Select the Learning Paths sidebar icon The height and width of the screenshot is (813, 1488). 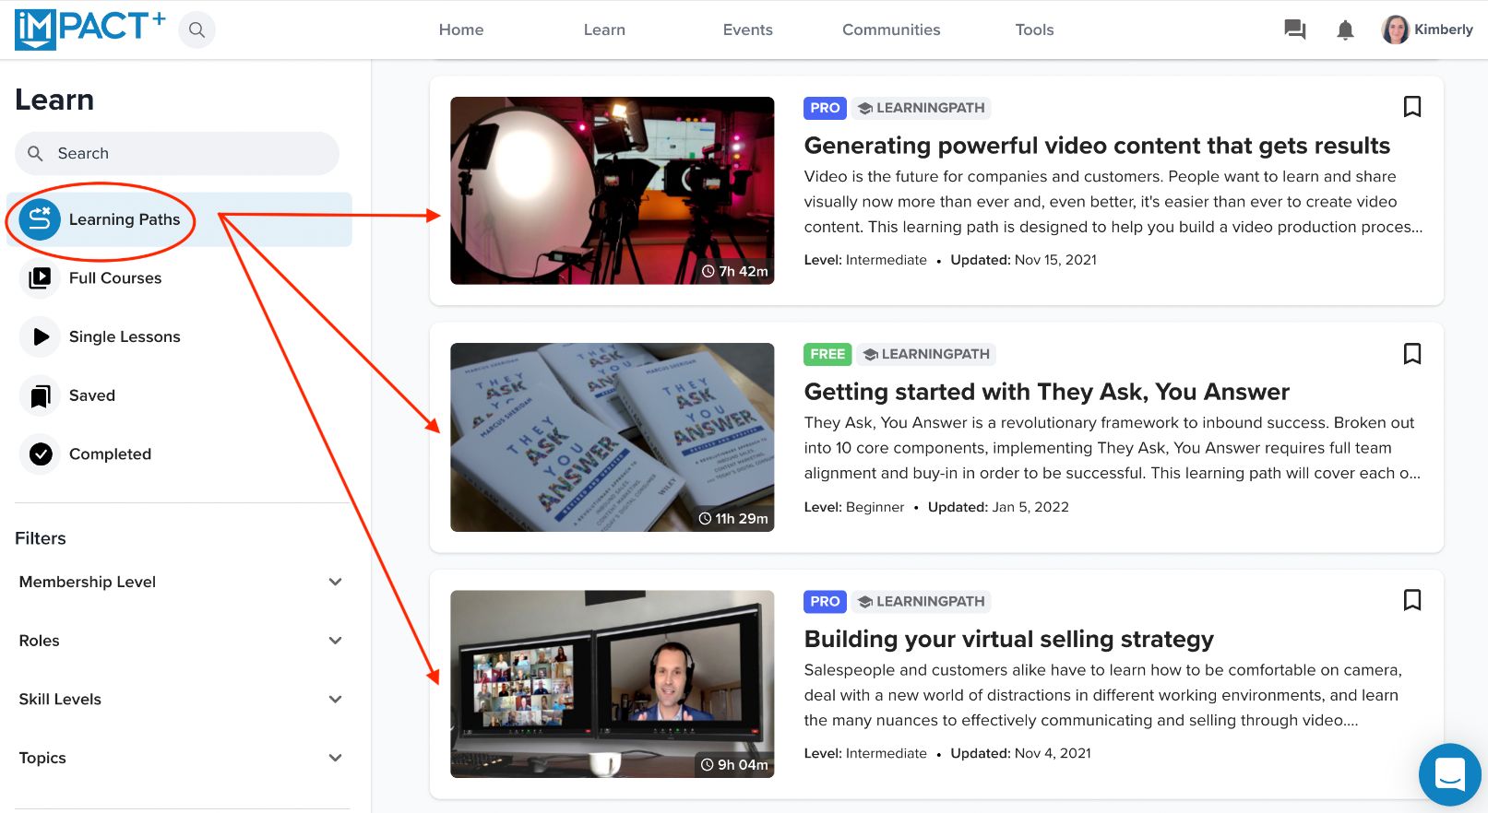coord(40,219)
